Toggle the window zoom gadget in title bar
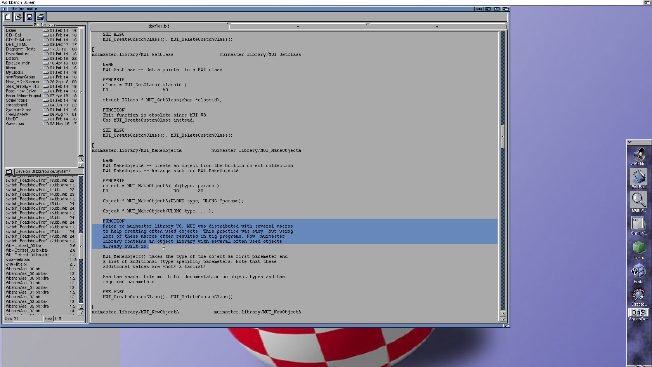Viewport: 652px width, 367px height. [497, 9]
